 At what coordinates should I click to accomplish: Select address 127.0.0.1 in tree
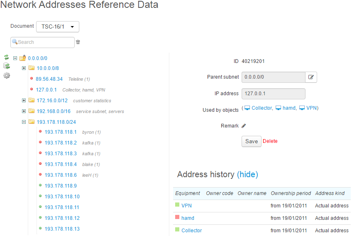pyautogui.click(x=46, y=89)
